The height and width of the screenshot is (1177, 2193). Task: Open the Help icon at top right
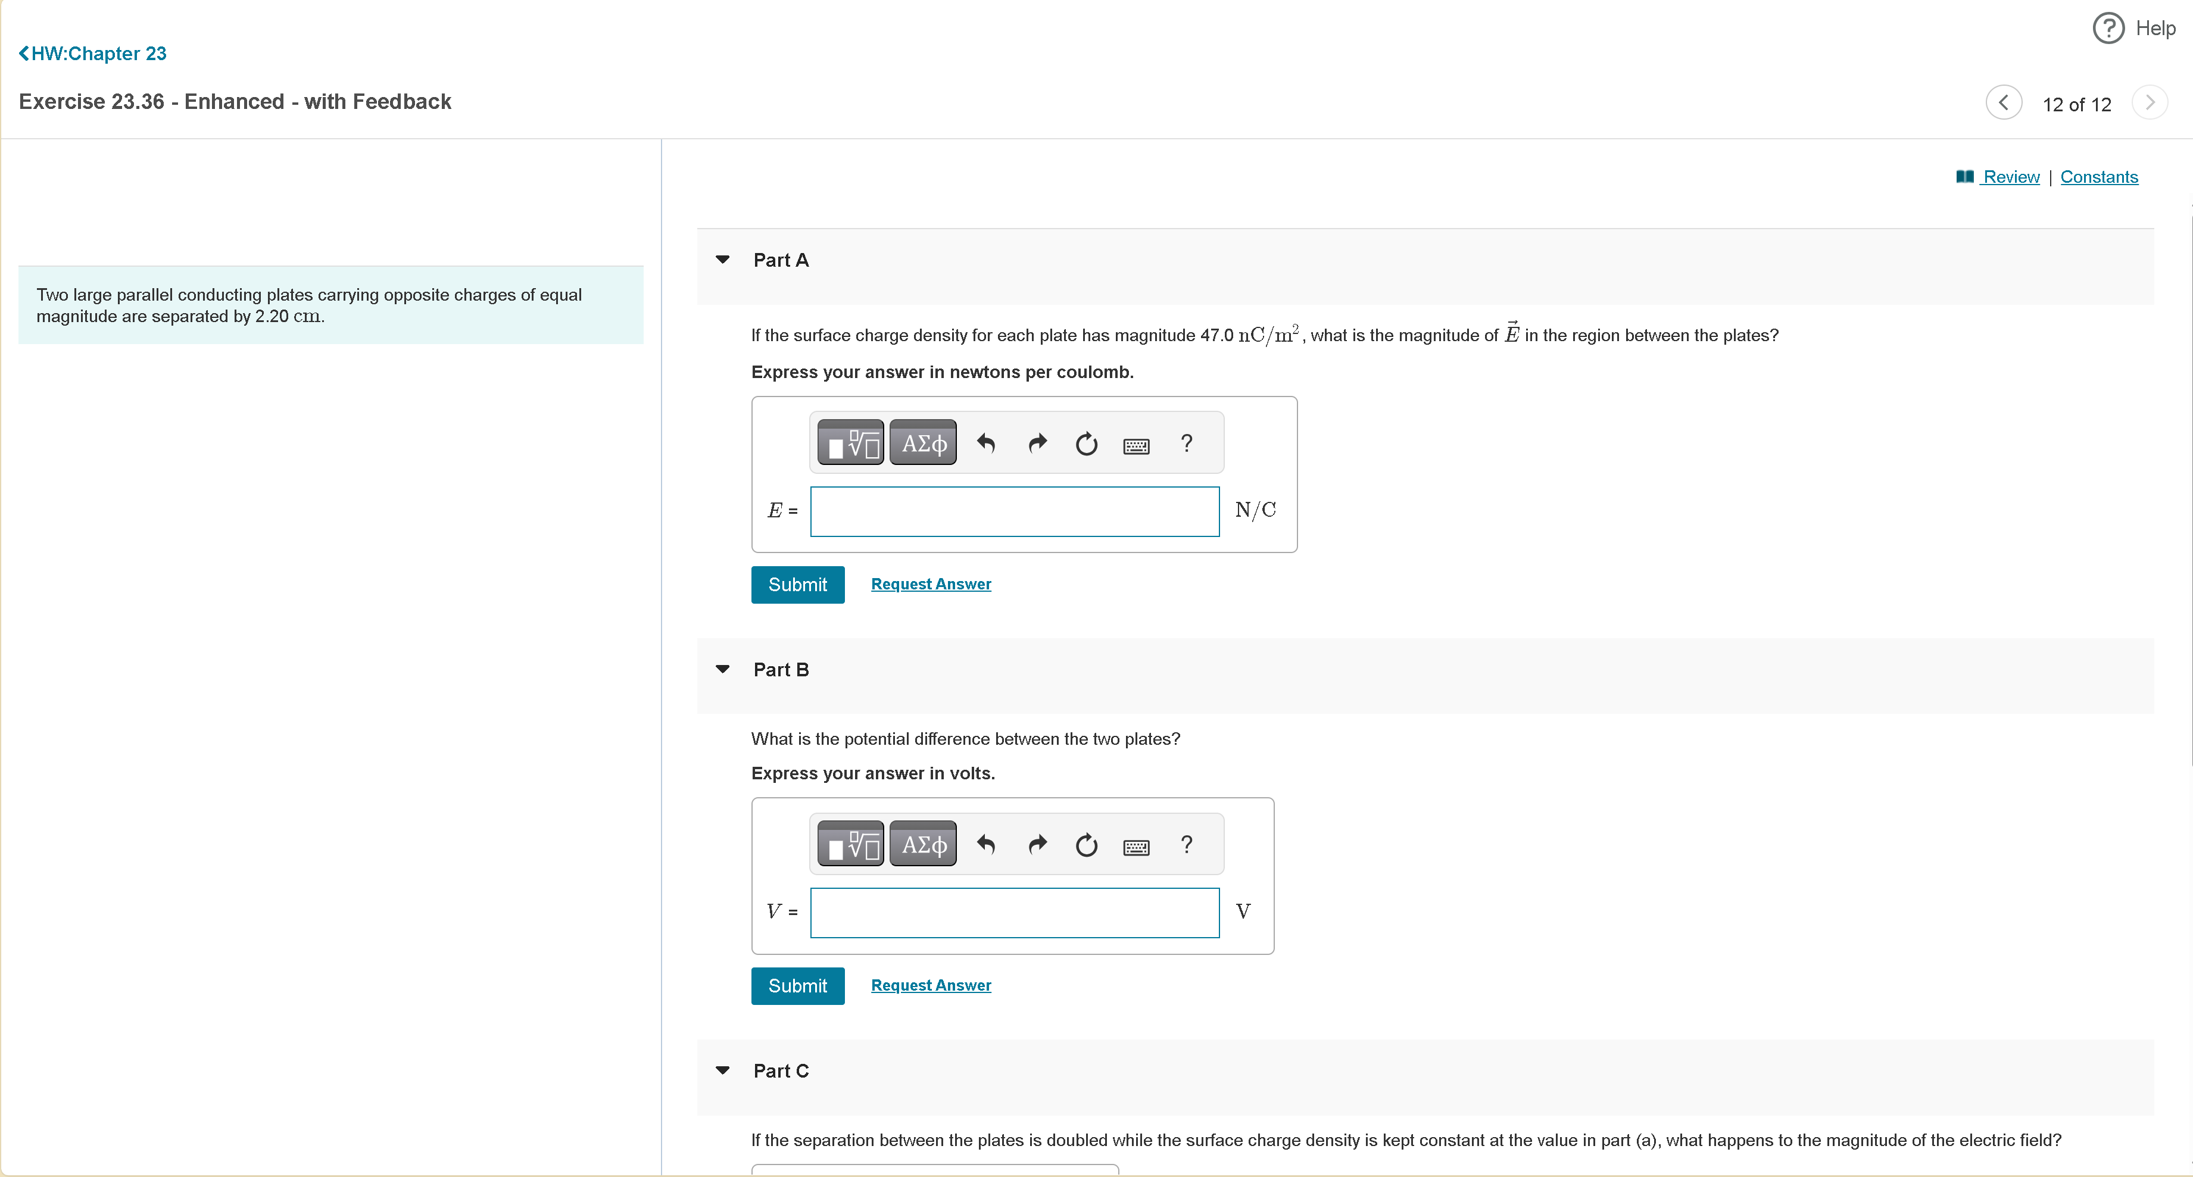tap(2108, 28)
